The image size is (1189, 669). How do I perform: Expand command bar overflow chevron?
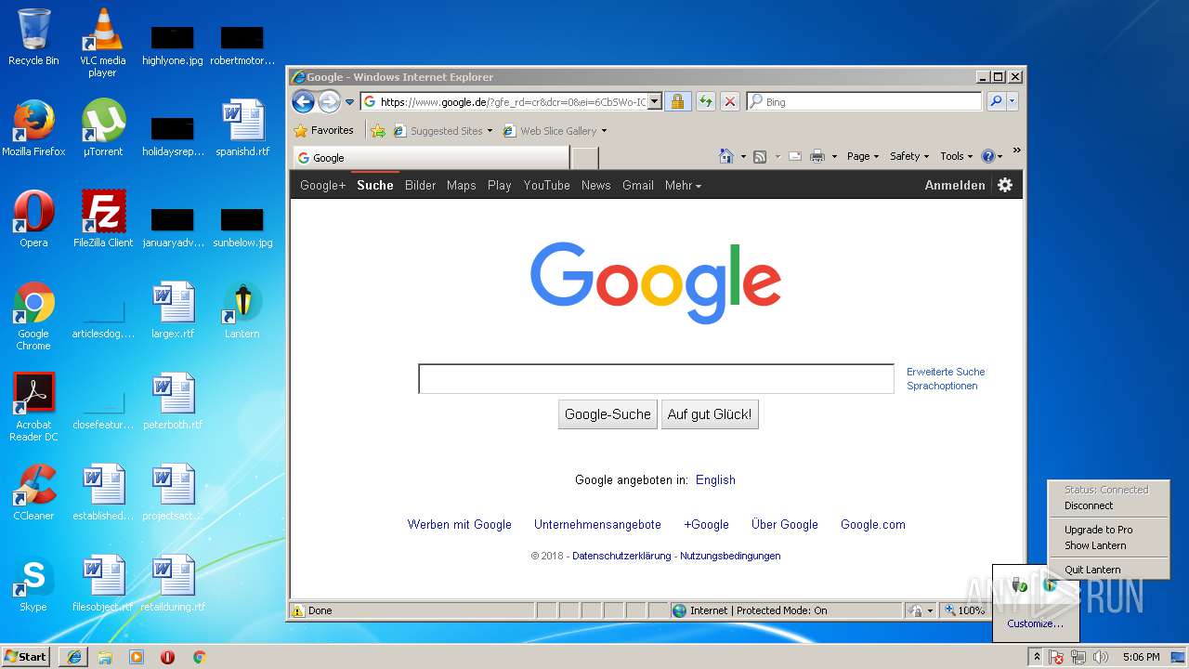[1016, 151]
